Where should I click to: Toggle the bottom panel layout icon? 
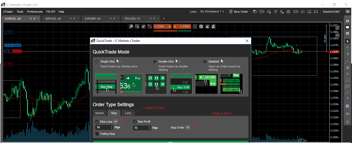tap(309, 12)
